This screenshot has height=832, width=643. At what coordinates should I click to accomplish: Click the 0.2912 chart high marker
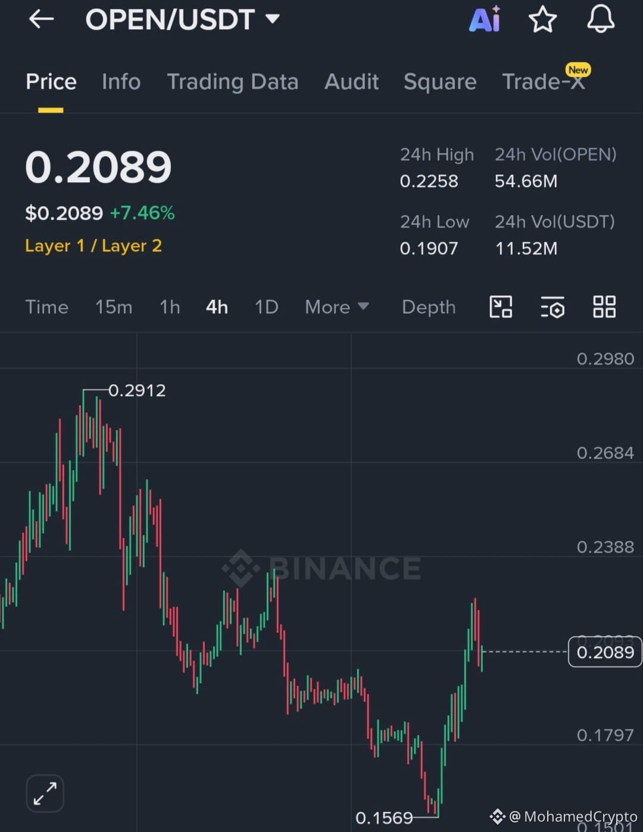137,391
